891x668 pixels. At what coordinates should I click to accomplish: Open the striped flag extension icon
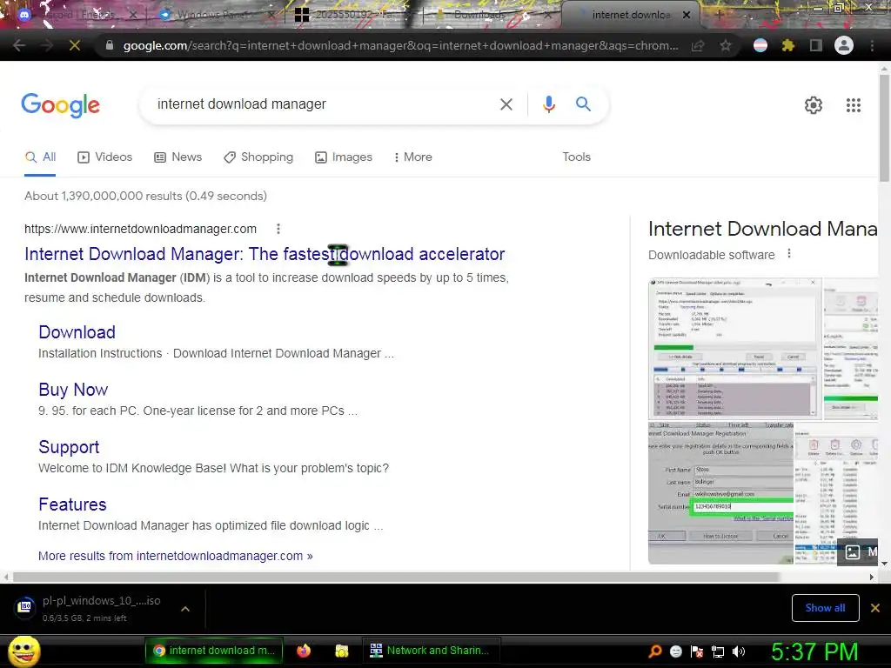760,45
